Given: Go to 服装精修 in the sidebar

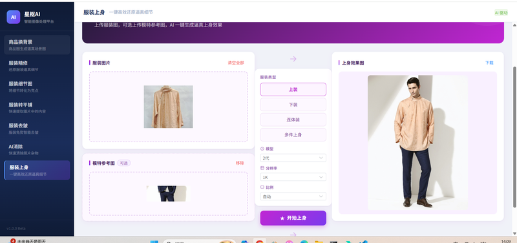Looking at the screenshot, I should (37, 66).
